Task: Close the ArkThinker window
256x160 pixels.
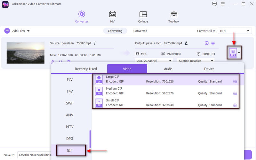Action: tap(252, 4)
